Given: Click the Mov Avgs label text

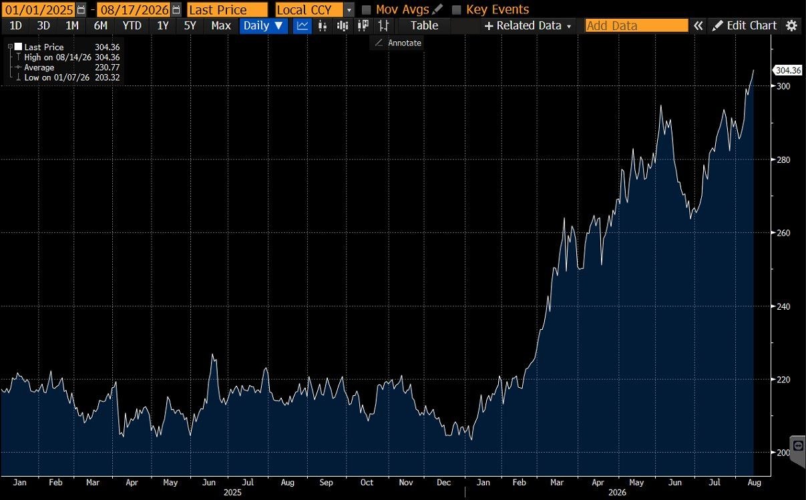Looking at the screenshot, I should point(403,9).
